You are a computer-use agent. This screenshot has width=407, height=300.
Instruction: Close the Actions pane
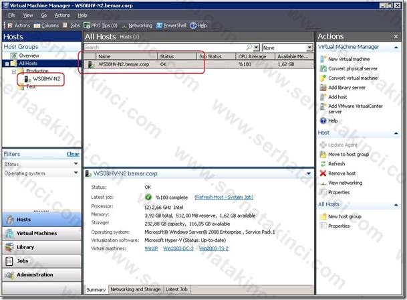(x=396, y=37)
